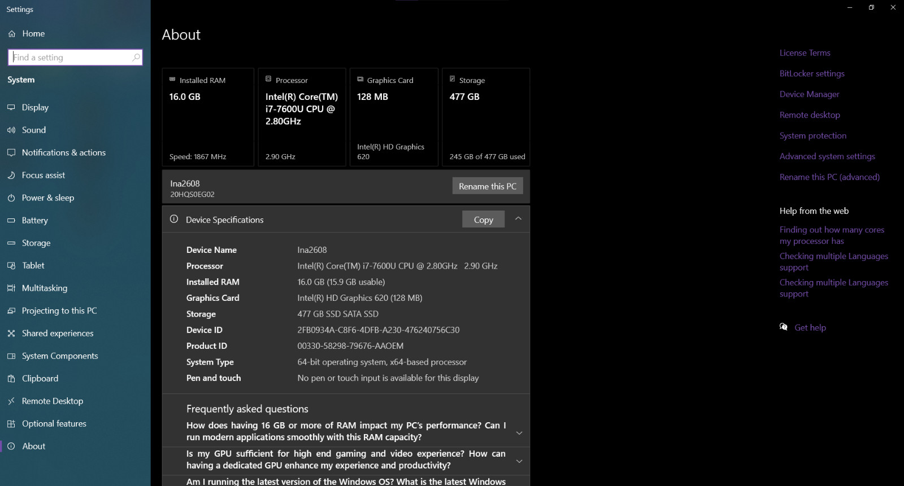Click the 16.0 GB (15.9 GB usable) value
The image size is (904, 486).
click(x=341, y=282)
